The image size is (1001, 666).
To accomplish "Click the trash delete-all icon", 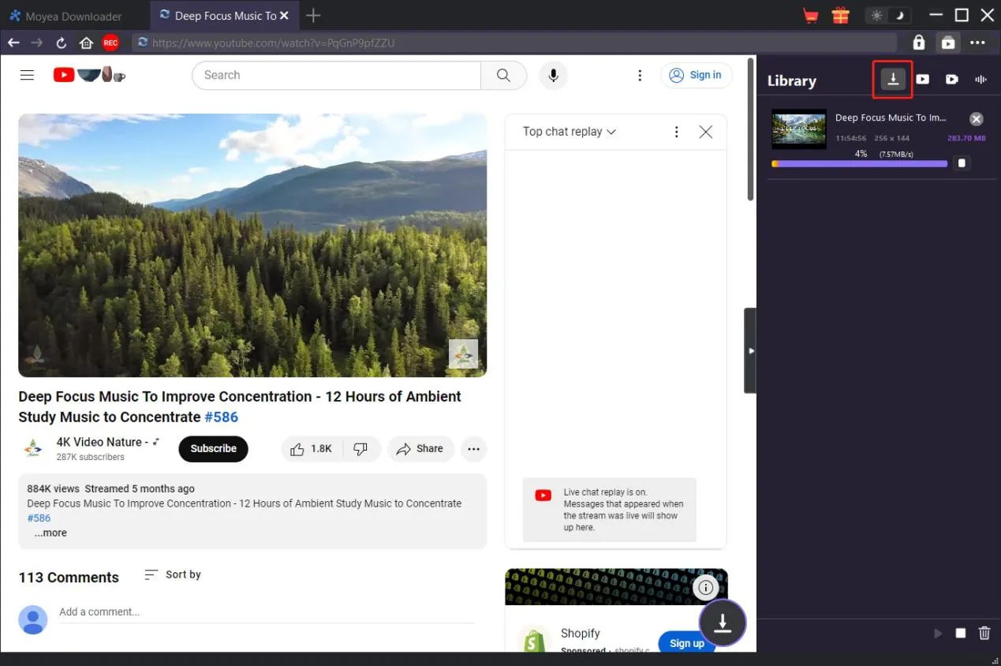I will pyautogui.click(x=984, y=633).
